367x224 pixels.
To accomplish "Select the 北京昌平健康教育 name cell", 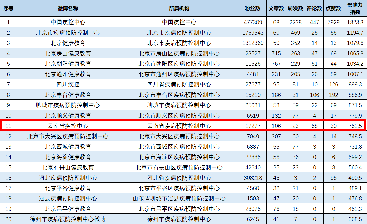I will [68, 209].
